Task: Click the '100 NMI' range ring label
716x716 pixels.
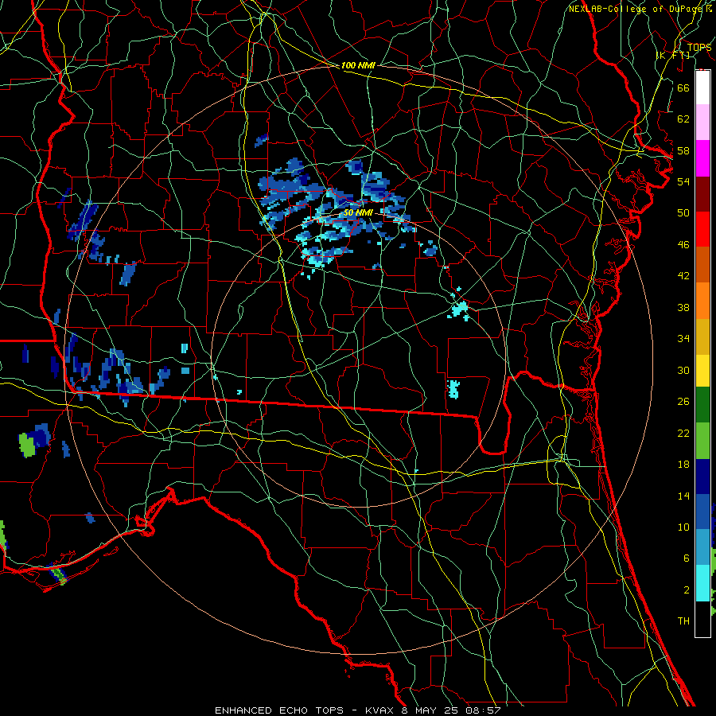Action: click(358, 65)
